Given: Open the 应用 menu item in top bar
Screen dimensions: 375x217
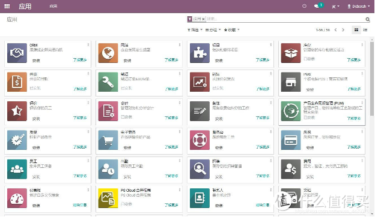Looking at the screenshot, I should tap(53, 7).
